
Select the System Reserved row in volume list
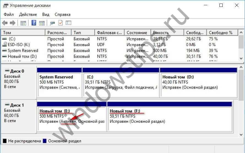pyautogui.click(x=23, y=51)
